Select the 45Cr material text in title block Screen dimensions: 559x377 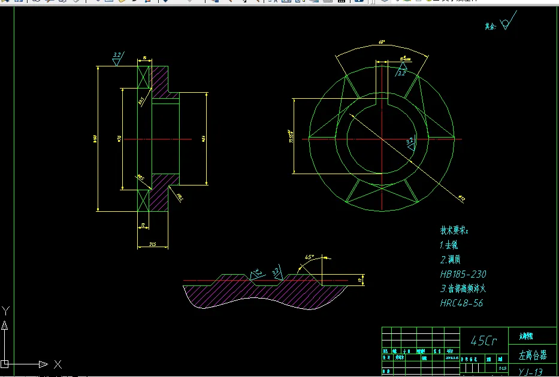tap(484, 341)
